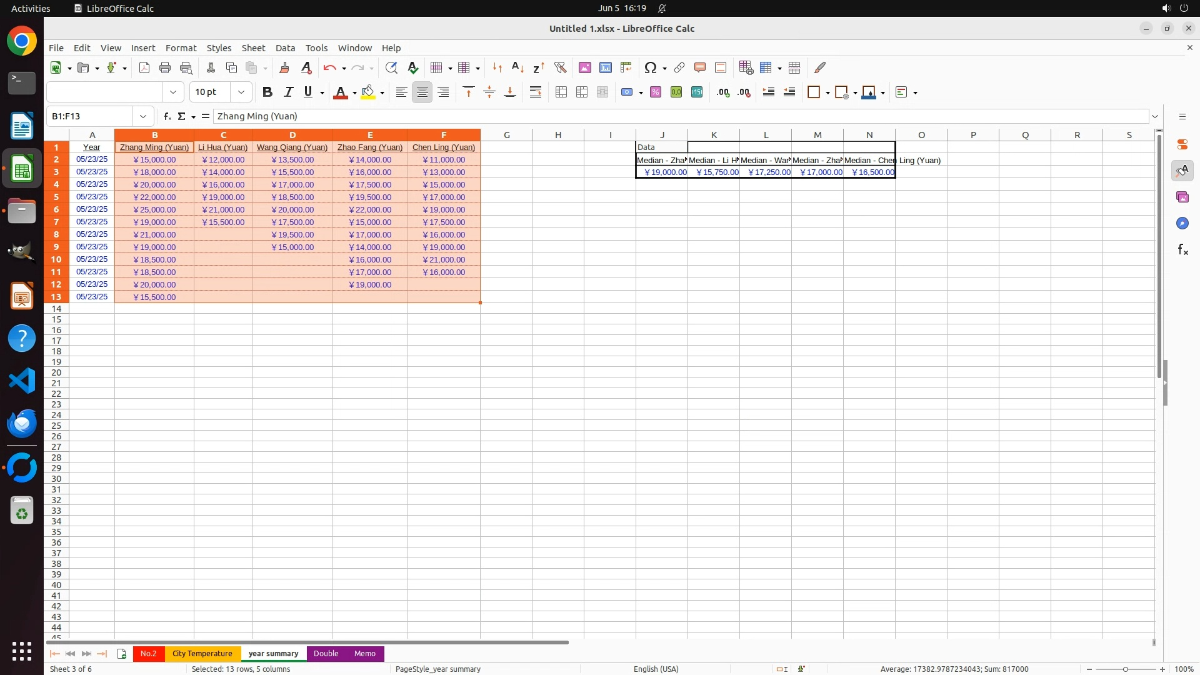Viewport: 1200px width, 675px height.
Task: Open the sidebar Navigator panel
Action: [x=1182, y=224]
